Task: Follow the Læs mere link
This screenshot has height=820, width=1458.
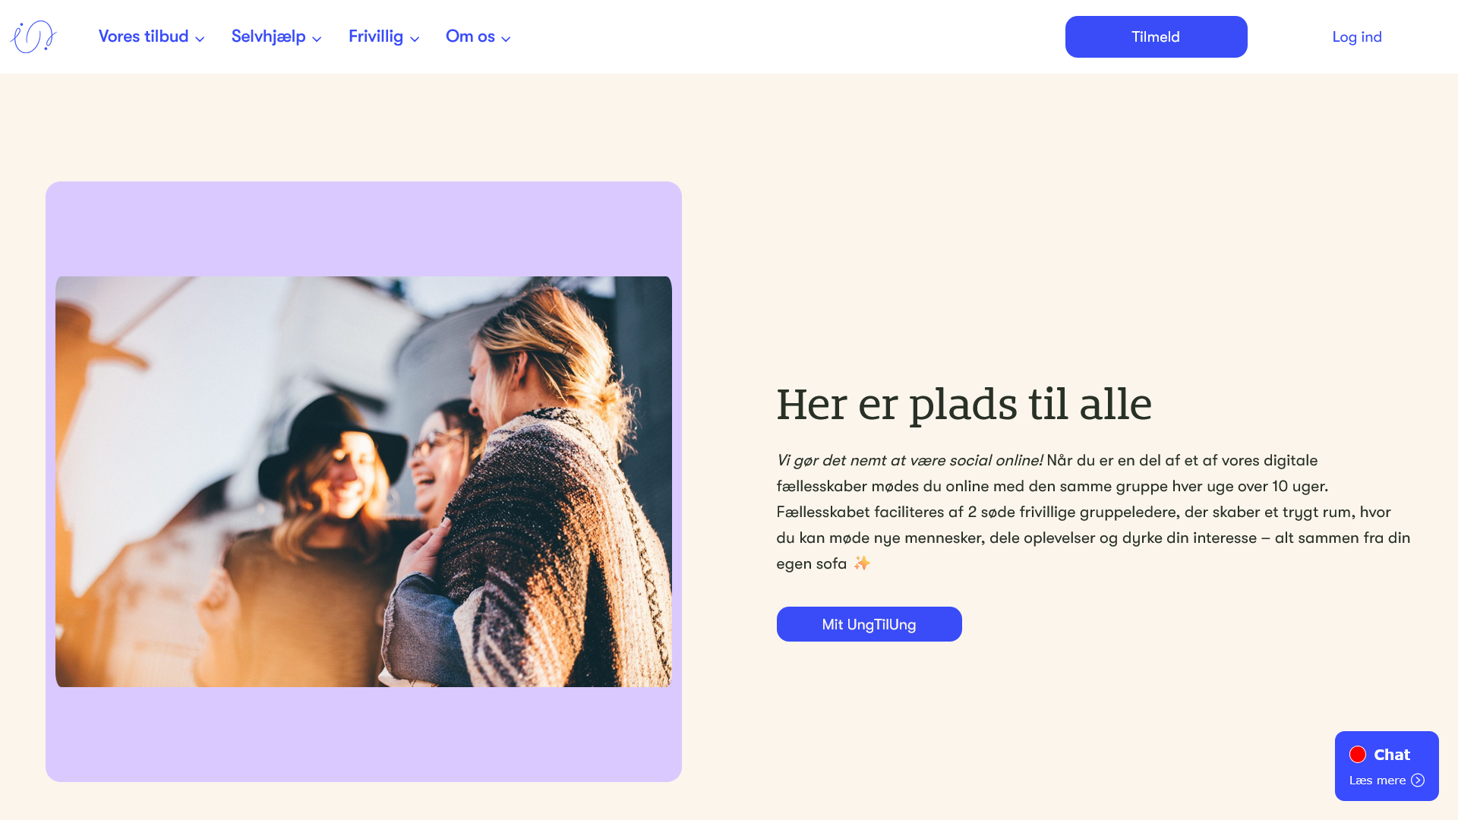Action: coord(1377,781)
